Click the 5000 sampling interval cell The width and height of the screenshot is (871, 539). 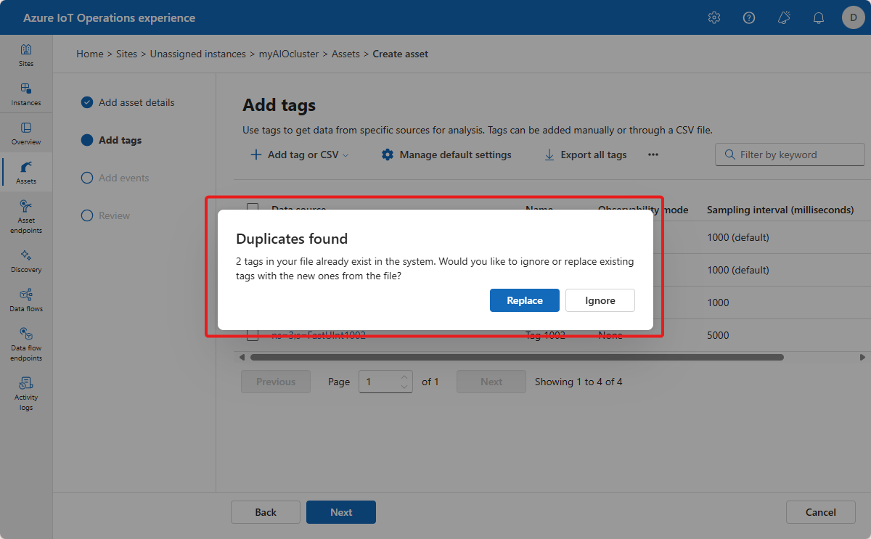[x=718, y=335]
